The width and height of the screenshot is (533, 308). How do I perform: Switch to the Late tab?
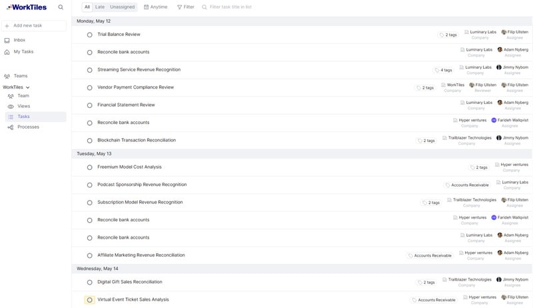[99, 7]
